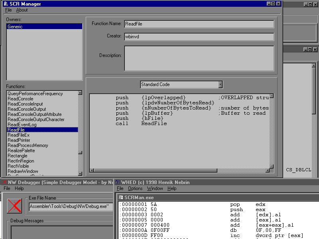Select ReadFileEx in the Functions list
319x239 pixels.
[19, 135]
